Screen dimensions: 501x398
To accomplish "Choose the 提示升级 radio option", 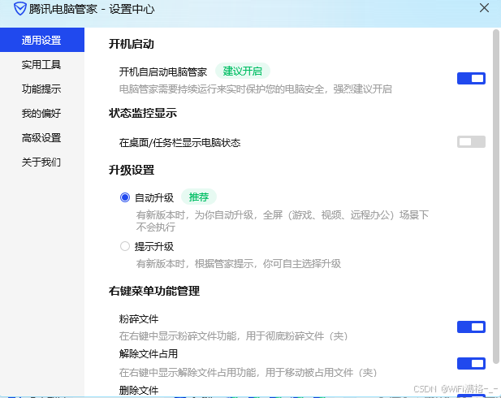I will (x=125, y=246).
